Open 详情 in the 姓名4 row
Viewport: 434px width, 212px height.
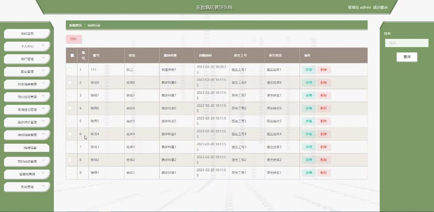point(309,134)
